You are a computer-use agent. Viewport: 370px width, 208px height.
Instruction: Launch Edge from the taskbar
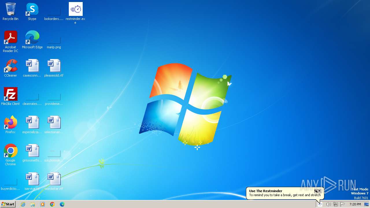click(62, 204)
